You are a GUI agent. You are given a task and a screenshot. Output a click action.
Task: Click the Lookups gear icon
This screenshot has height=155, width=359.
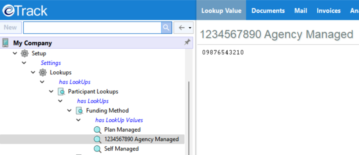[42, 72]
